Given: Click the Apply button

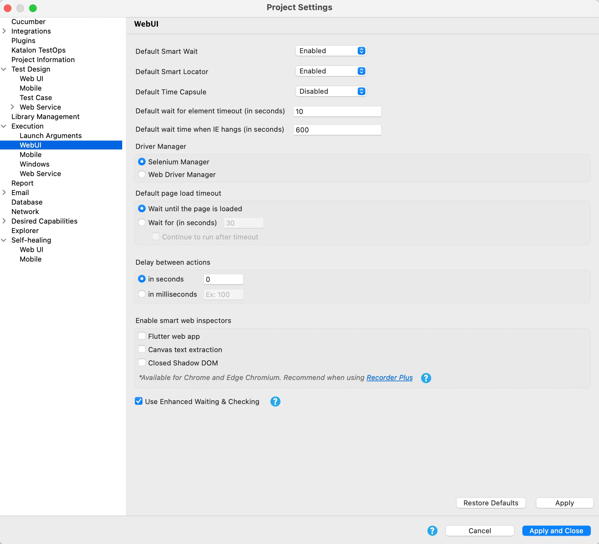Looking at the screenshot, I should pyautogui.click(x=564, y=503).
